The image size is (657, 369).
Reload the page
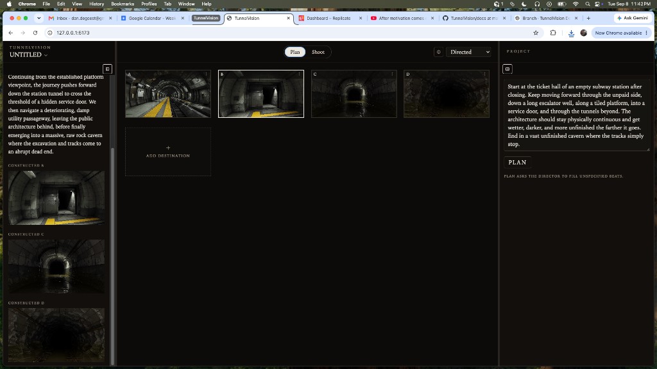click(35, 33)
